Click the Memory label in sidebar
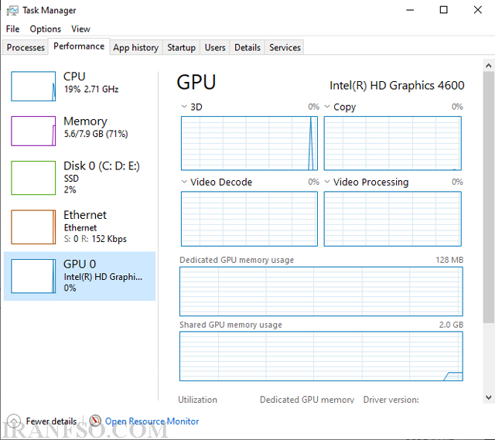 tap(86, 121)
